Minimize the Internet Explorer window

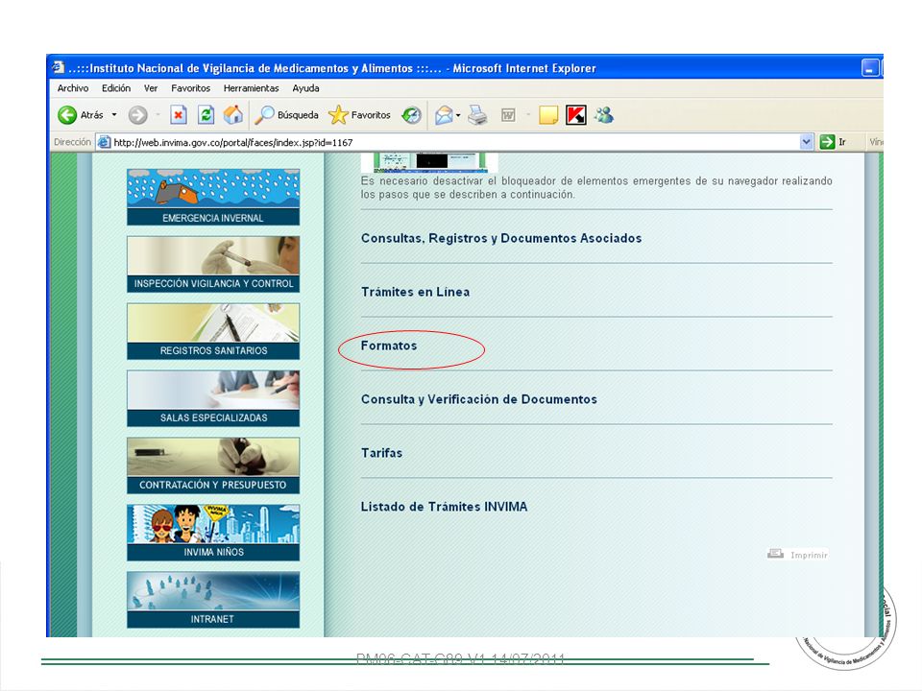coord(870,67)
